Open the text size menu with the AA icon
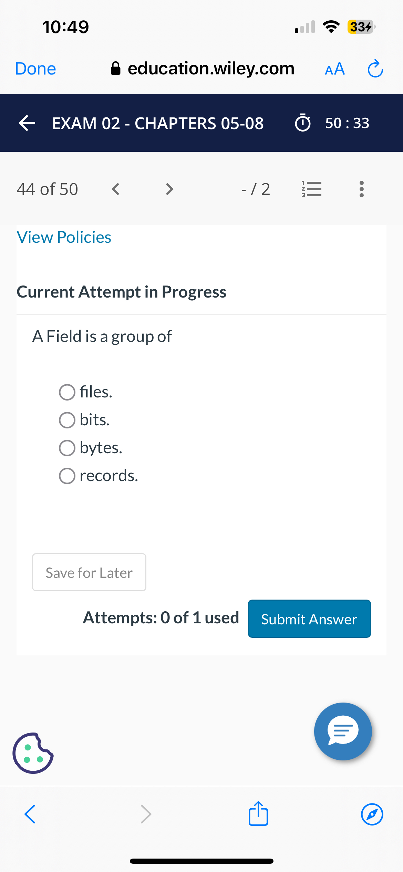 click(x=334, y=69)
